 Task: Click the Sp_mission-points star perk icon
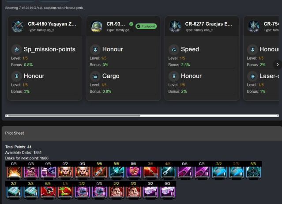pos(17,49)
